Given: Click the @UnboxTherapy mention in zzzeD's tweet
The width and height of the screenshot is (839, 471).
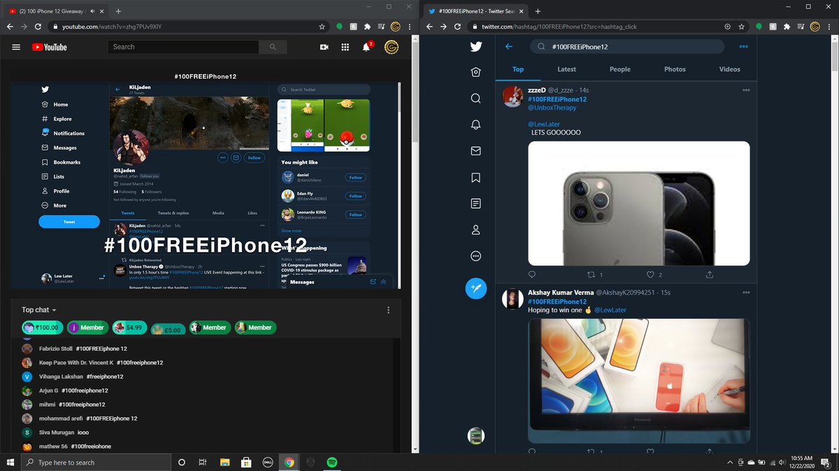Looking at the screenshot, I should (x=552, y=107).
